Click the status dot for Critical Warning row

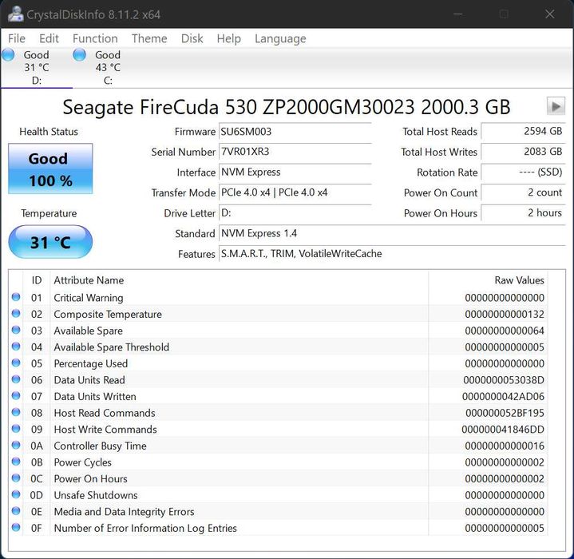pyautogui.click(x=16, y=297)
